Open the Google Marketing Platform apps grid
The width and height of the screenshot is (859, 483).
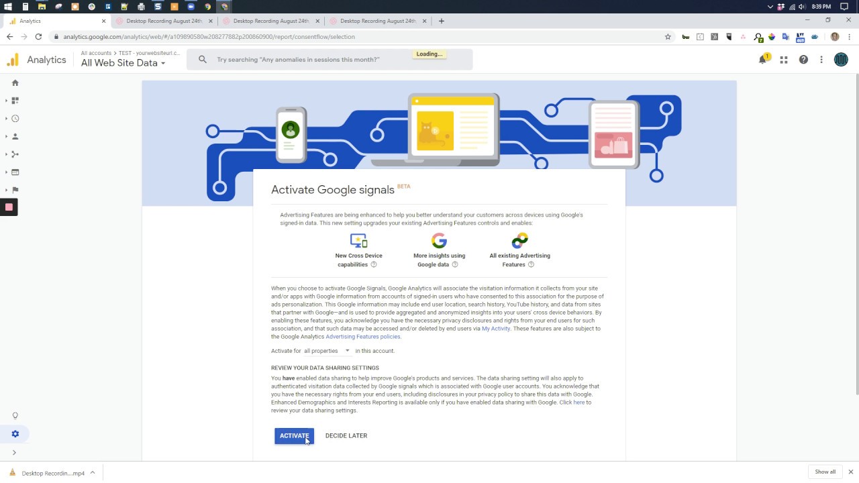(x=783, y=60)
